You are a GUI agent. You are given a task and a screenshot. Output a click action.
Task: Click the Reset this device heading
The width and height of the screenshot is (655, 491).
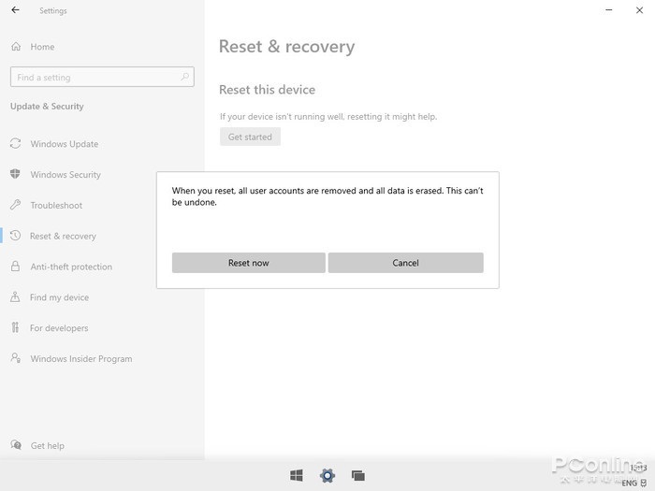(268, 90)
